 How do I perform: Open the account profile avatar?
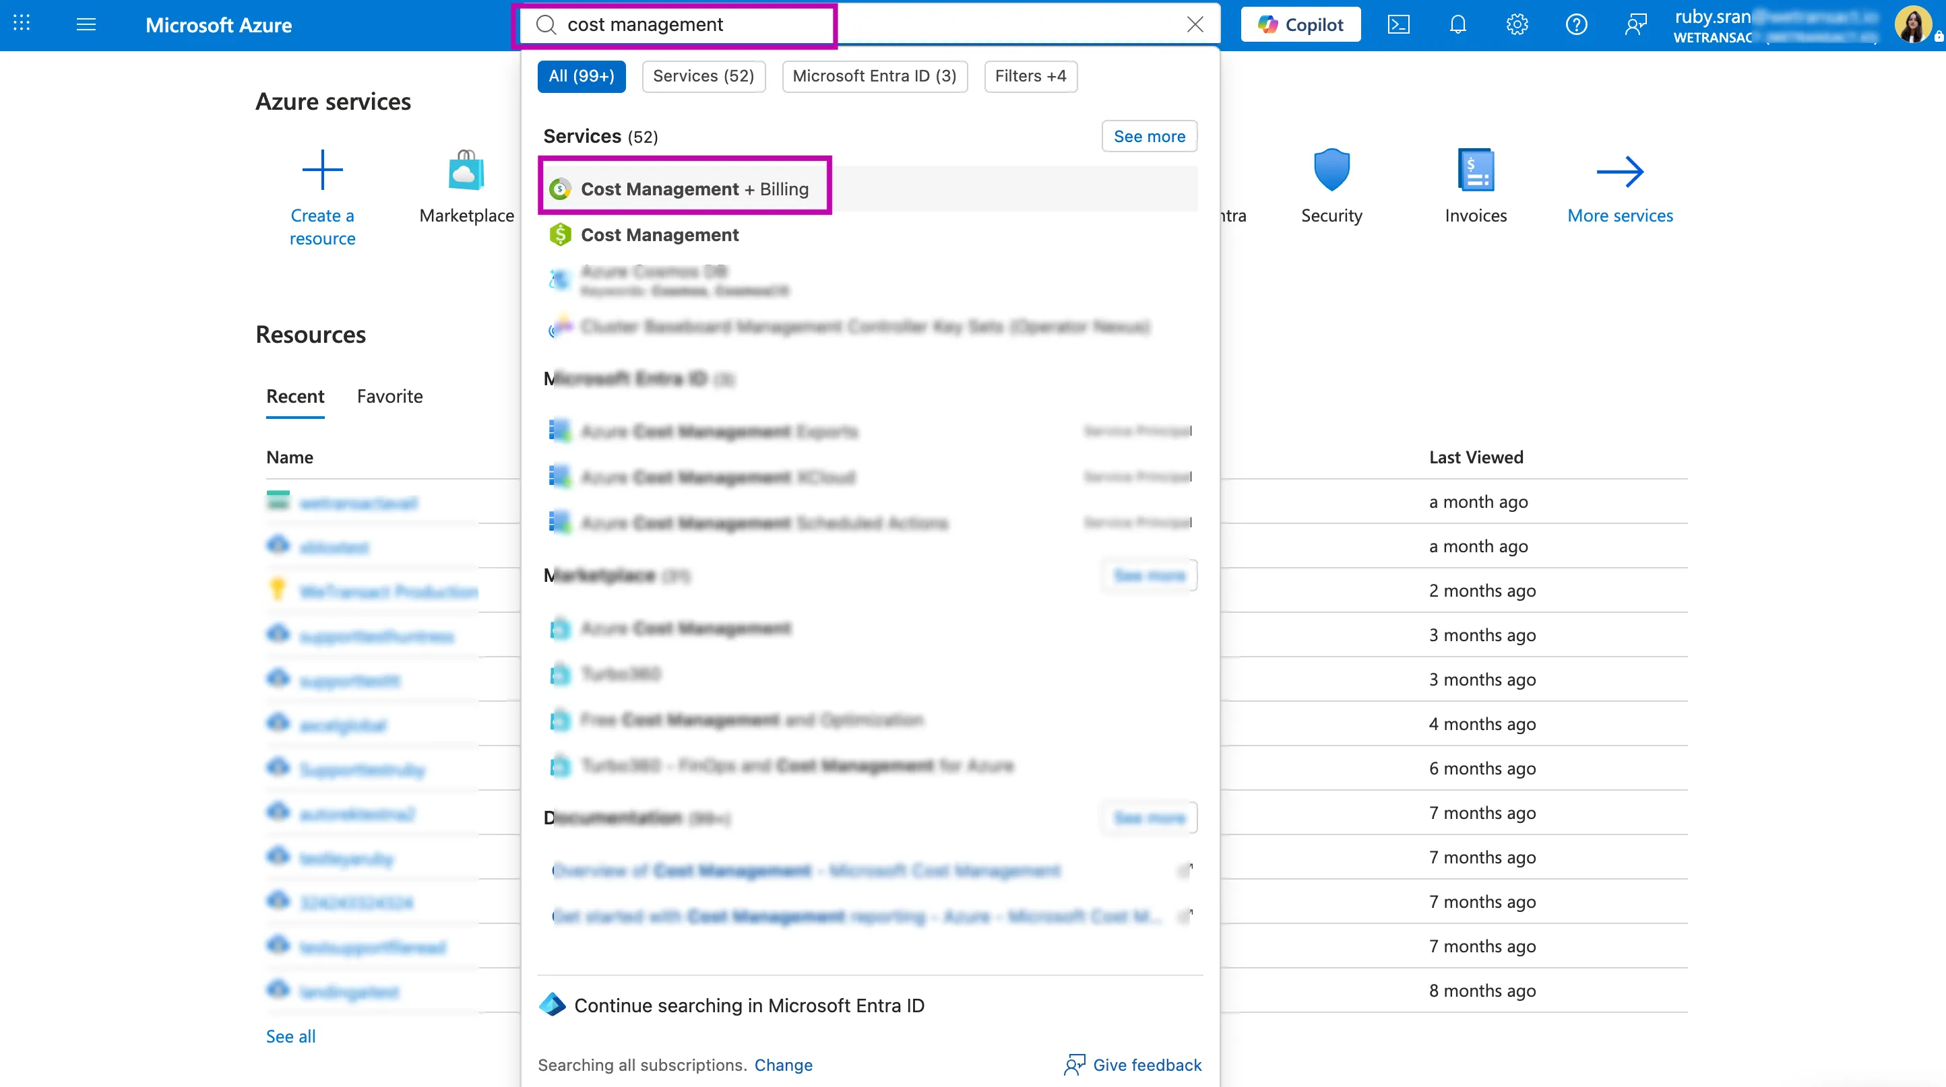1912,24
